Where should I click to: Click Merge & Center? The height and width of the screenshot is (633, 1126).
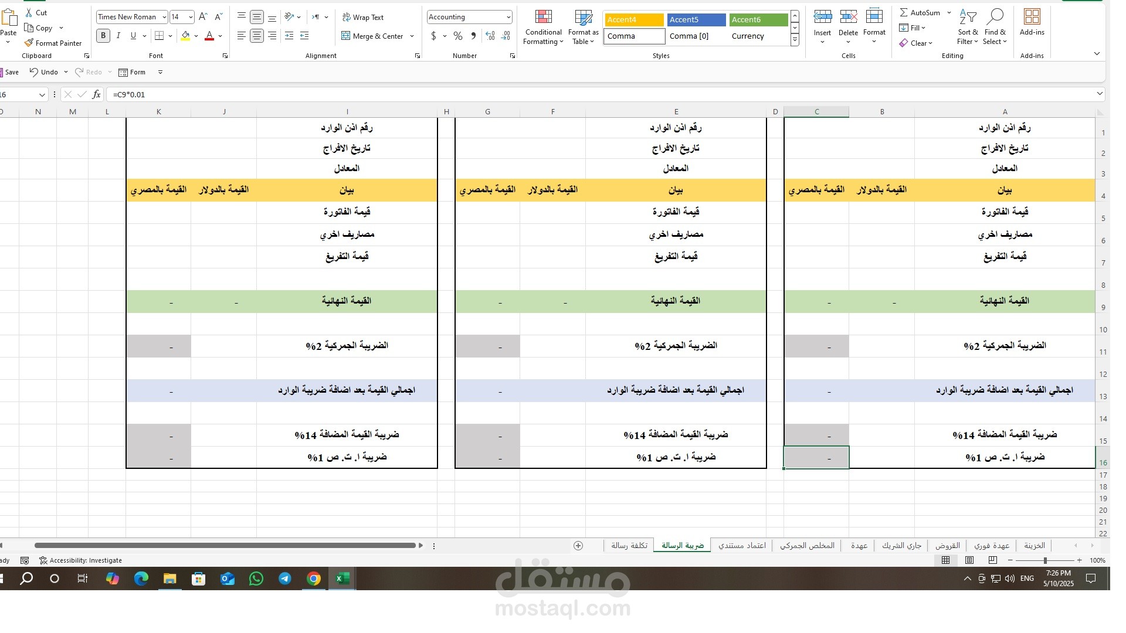[x=372, y=36]
